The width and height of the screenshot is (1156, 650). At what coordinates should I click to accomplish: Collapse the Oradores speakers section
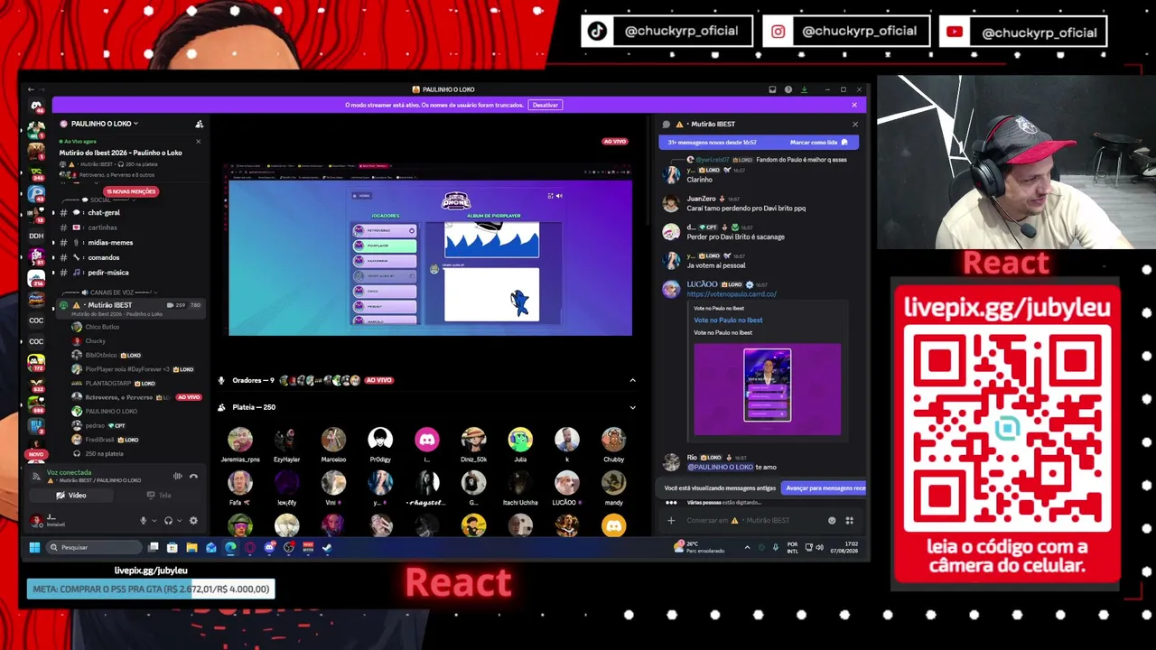tap(632, 380)
